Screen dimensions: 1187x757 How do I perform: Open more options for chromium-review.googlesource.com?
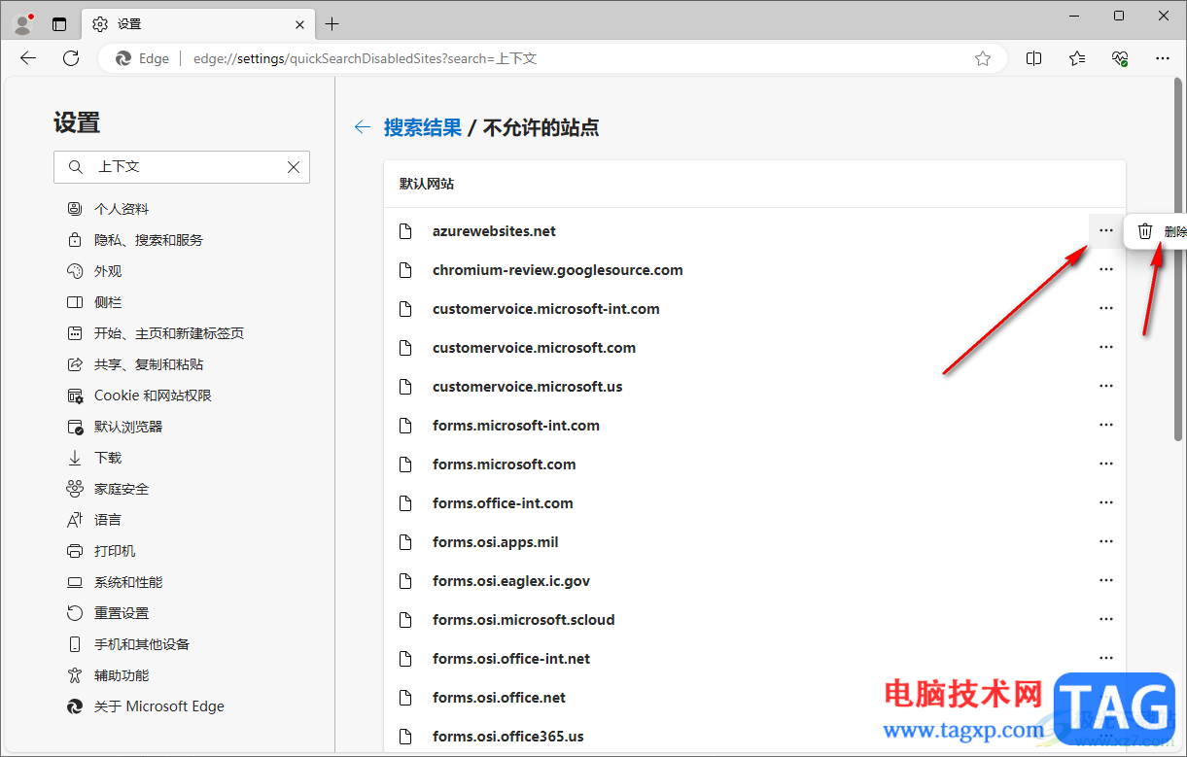click(x=1105, y=270)
